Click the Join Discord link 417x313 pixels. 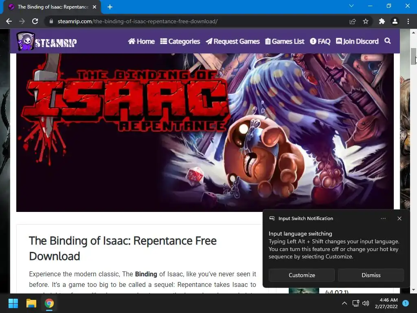click(357, 41)
